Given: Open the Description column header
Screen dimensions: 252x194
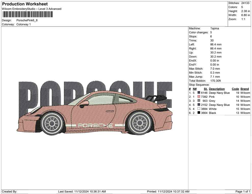Looking at the screenshot, I should coord(217,89).
